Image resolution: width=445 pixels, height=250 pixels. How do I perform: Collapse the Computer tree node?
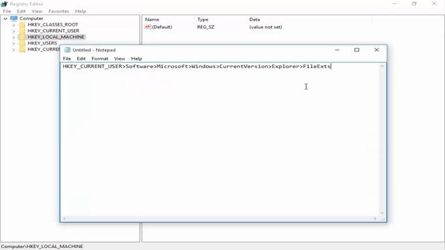click(6, 19)
